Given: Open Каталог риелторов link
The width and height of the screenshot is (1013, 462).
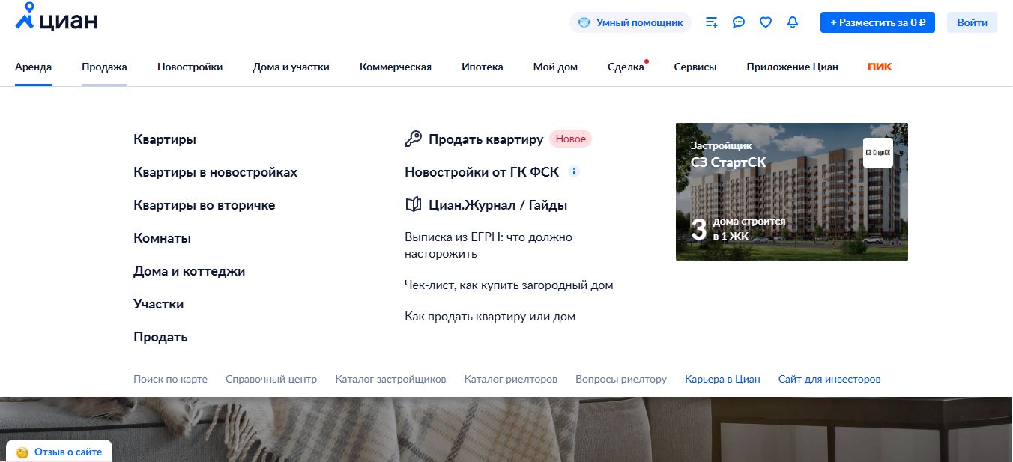Looking at the screenshot, I should [511, 380].
